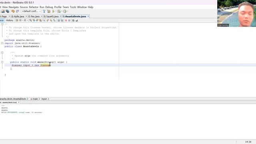Close the Output ananta devin run tab

(19, 102)
